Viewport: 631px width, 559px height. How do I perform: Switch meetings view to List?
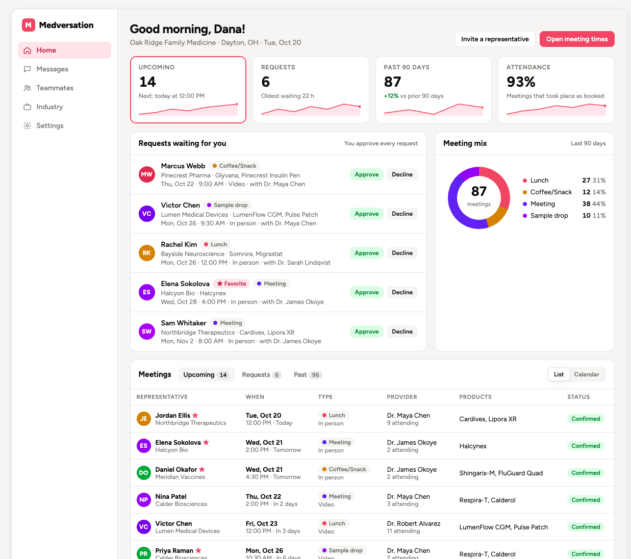[559, 374]
